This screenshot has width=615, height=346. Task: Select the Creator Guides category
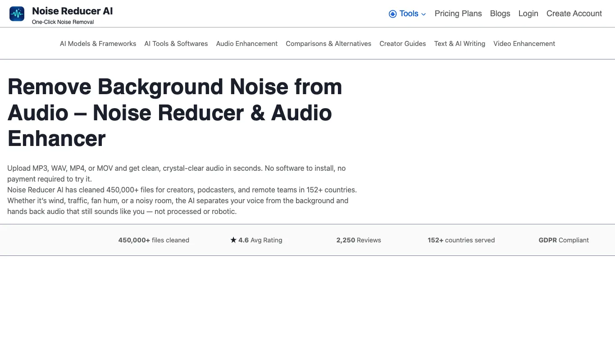[403, 44]
